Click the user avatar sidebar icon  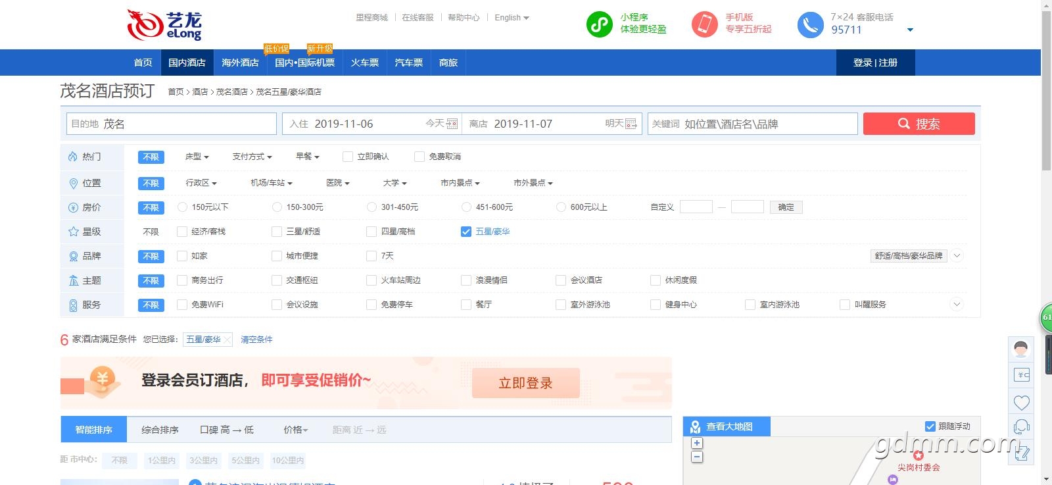tap(1021, 348)
